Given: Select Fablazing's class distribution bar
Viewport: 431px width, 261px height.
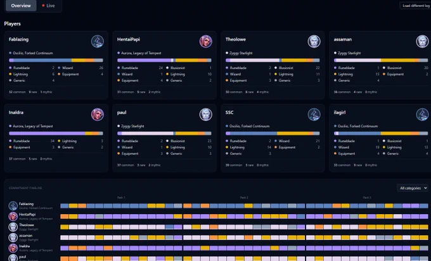Looking at the screenshot, I should [x=56, y=60].
